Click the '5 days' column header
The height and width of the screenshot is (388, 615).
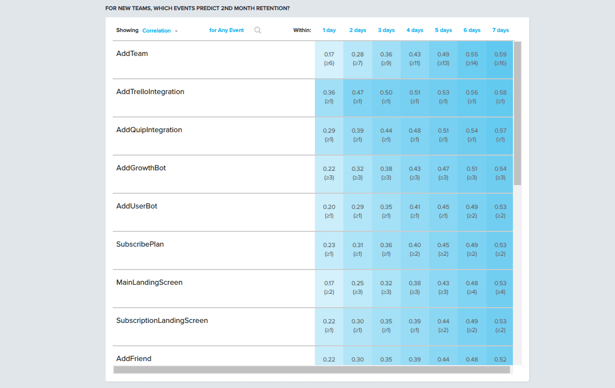pyautogui.click(x=443, y=31)
